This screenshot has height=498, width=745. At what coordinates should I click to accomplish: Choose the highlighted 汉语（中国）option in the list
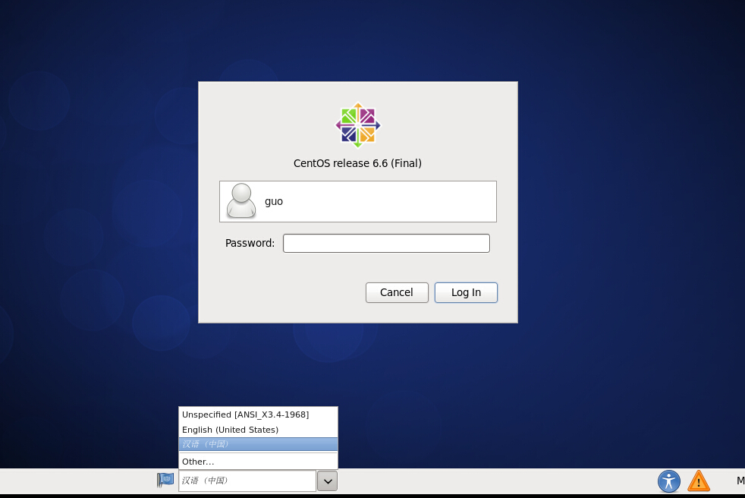tap(258, 444)
